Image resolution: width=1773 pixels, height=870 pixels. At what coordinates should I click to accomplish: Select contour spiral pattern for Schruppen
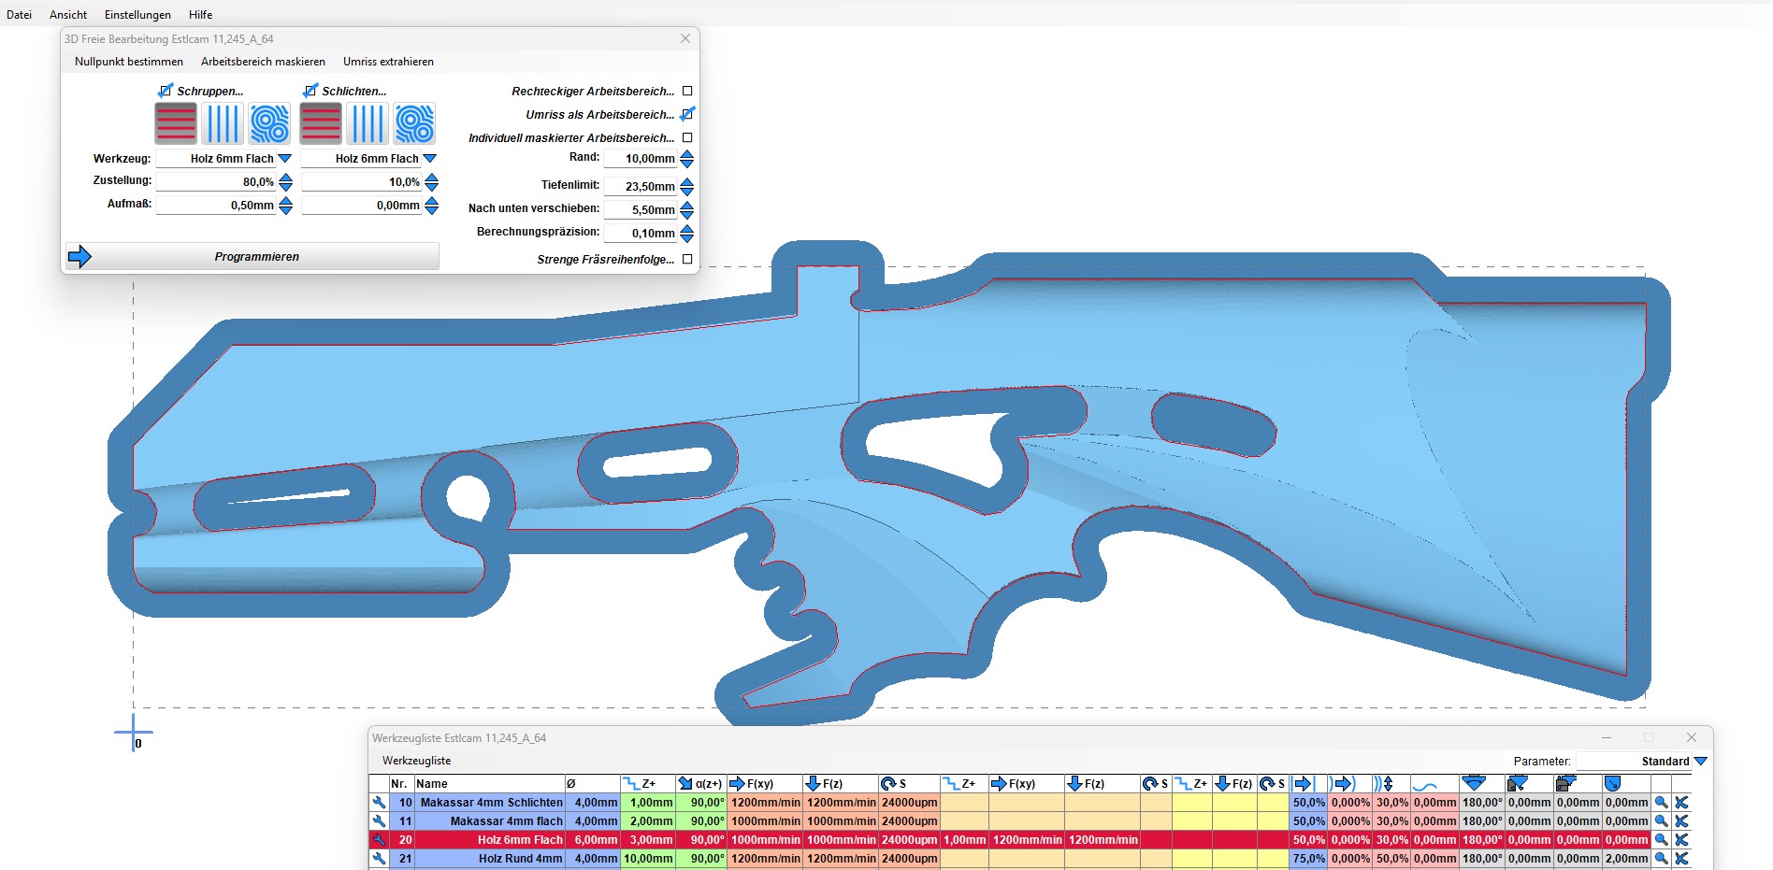(269, 123)
